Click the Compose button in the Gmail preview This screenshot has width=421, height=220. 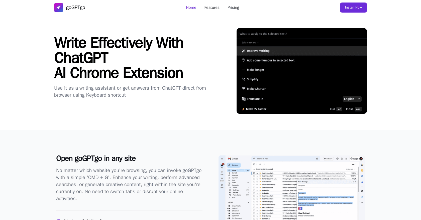tap(234, 165)
